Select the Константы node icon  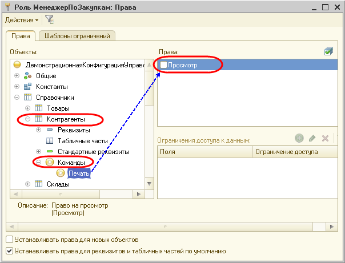[27, 87]
